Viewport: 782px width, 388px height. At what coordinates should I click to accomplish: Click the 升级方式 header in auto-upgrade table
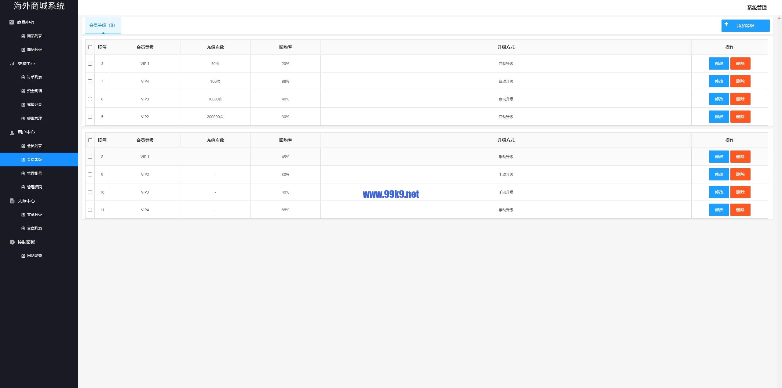point(506,47)
